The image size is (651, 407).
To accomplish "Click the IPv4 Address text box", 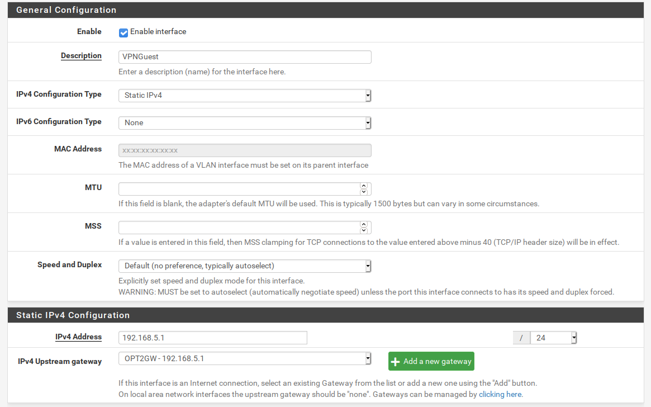I will 212,338.
